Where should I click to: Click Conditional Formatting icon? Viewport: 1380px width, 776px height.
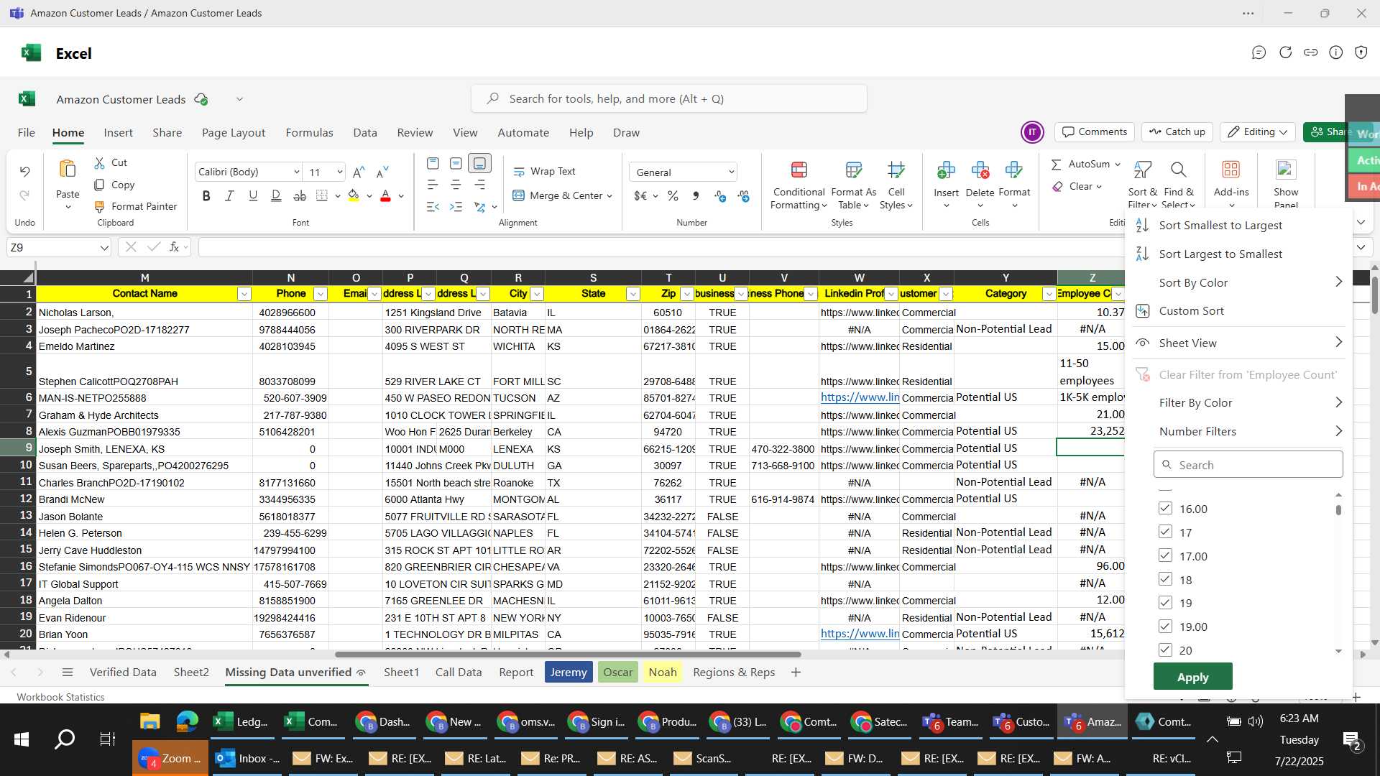click(x=799, y=170)
